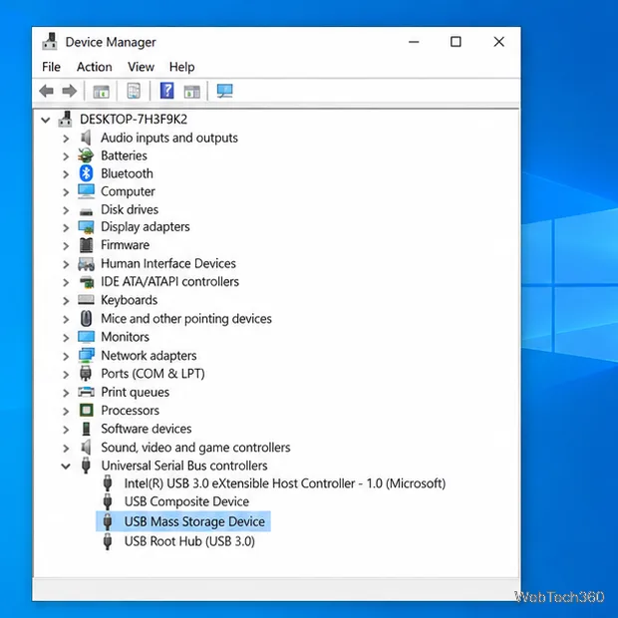Click the show/hide console tree toolbar icon
Viewport: 618px width, 618px height.
coord(101,92)
